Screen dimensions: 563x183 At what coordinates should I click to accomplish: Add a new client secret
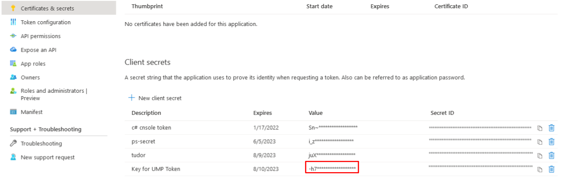coord(155,98)
